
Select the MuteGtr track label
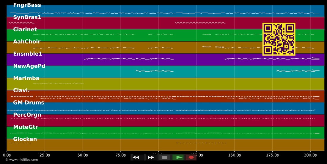(26, 127)
